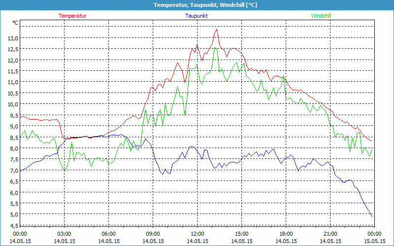Click the 7,5 y-axis value
This screenshot has width=394, height=246.
[14, 159]
